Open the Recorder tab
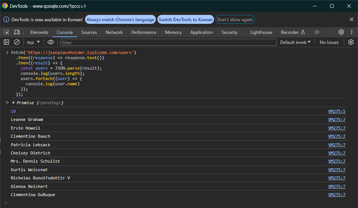Viewport: 358px width, 208px height. (293, 32)
